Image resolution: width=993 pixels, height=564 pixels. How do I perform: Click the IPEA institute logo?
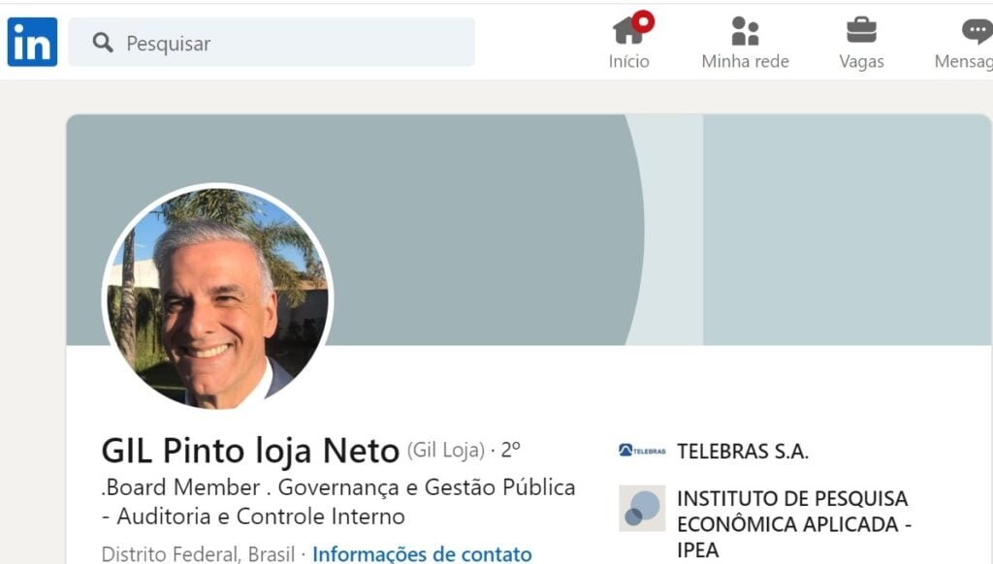point(642,508)
